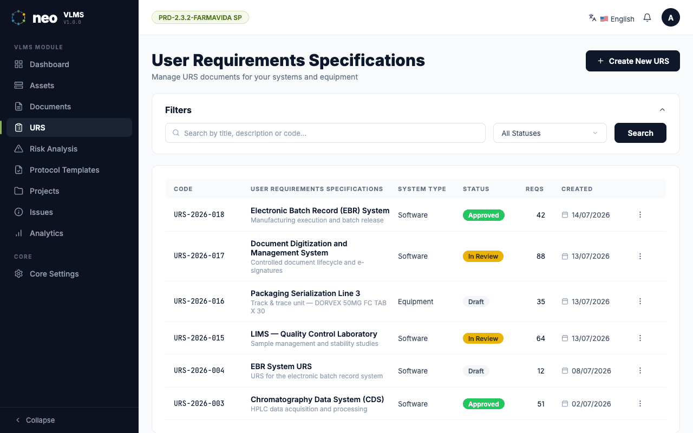
Task: Click Draft badge for URS-2026-004
Action: pos(476,371)
